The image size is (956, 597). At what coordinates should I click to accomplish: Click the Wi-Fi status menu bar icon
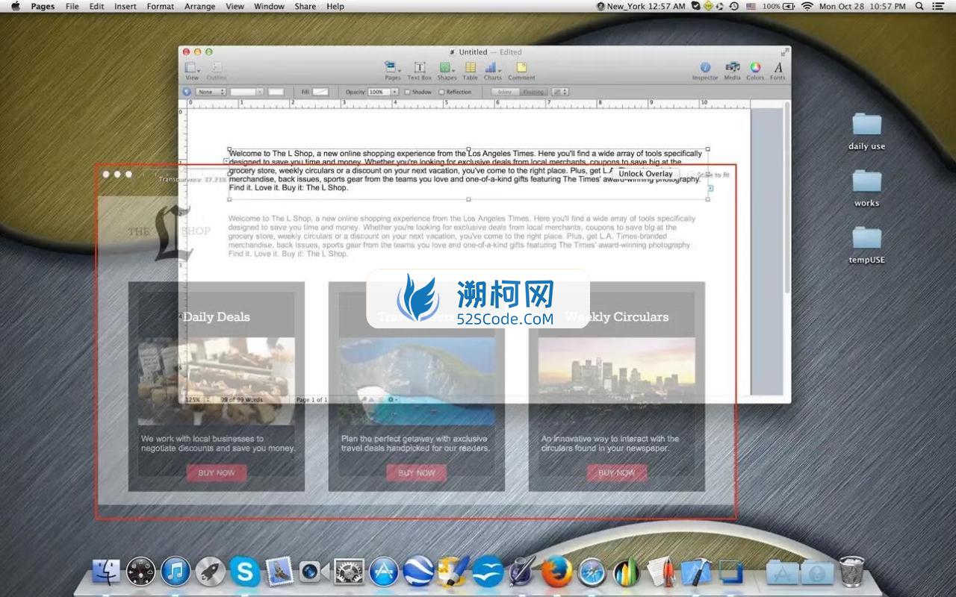pyautogui.click(x=807, y=6)
